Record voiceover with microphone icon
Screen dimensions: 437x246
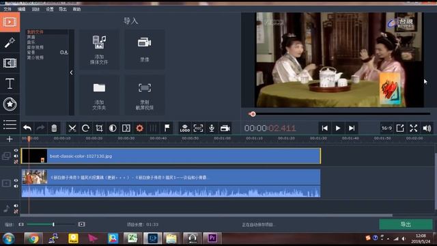click(x=212, y=128)
